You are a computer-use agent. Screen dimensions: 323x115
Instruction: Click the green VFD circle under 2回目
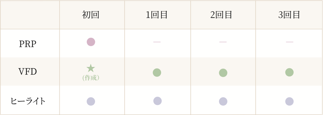pos(223,73)
